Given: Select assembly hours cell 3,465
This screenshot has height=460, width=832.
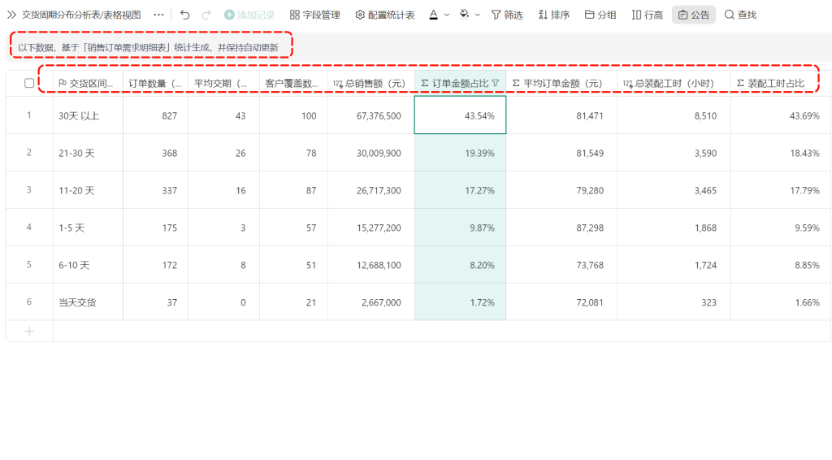Looking at the screenshot, I should [x=674, y=190].
